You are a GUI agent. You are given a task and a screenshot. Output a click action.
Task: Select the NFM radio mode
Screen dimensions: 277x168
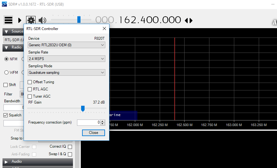click(x=6, y=59)
